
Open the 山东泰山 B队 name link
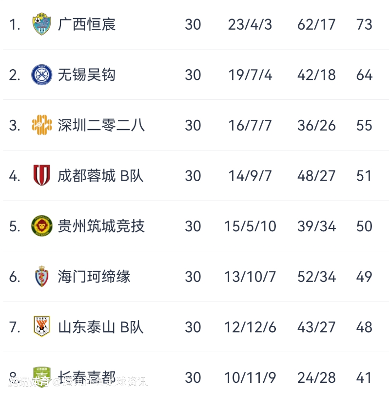tap(100, 327)
